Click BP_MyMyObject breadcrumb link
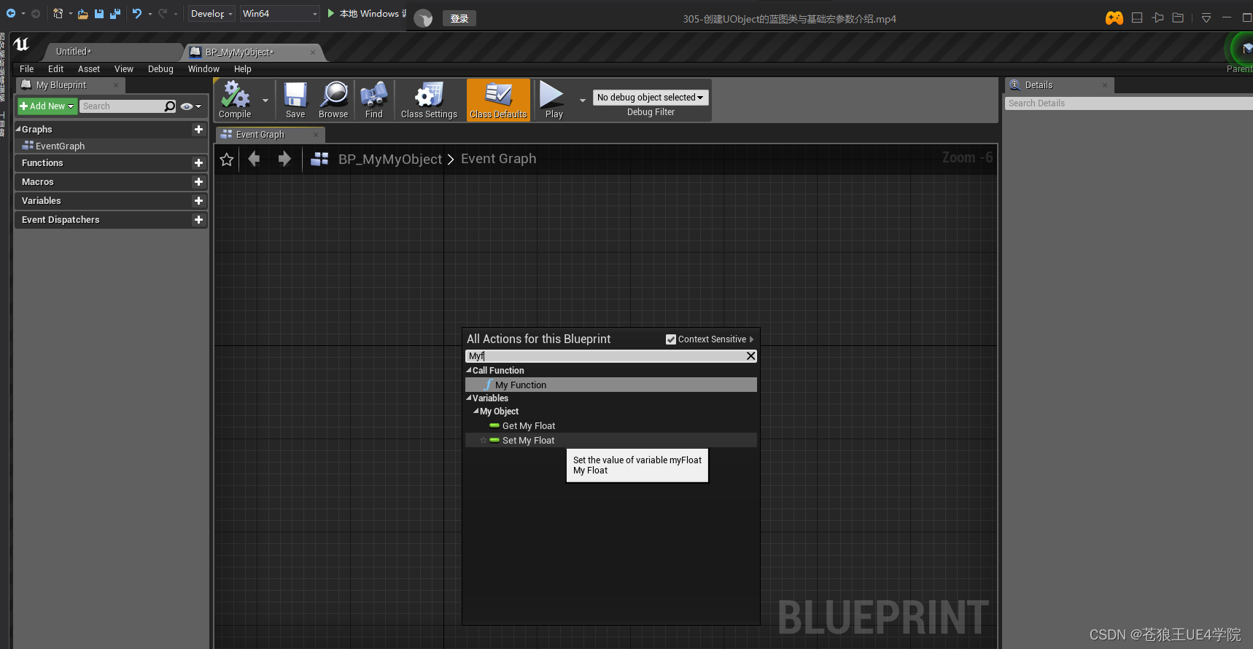The image size is (1253, 649). click(x=390, y=159)
